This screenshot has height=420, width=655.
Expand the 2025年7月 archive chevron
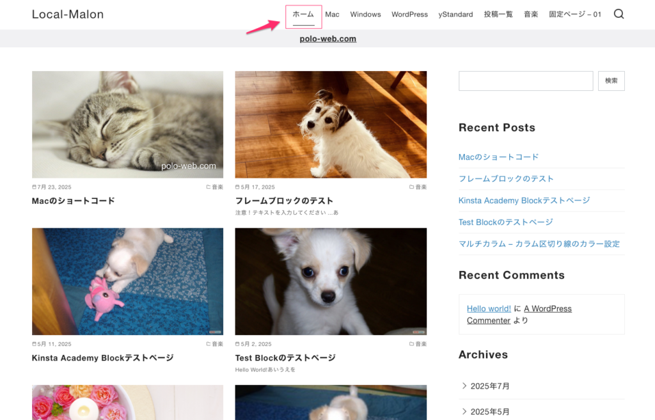[x=464, y=385]
